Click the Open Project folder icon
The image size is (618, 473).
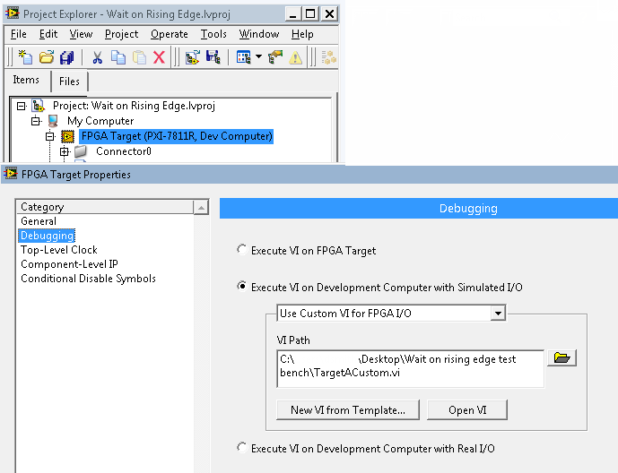coord(46,57)
